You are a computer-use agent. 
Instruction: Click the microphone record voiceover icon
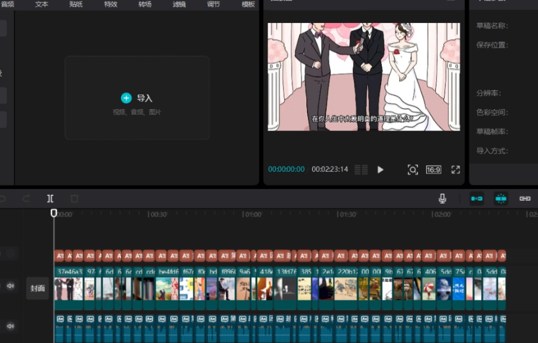tap(442, 199)
